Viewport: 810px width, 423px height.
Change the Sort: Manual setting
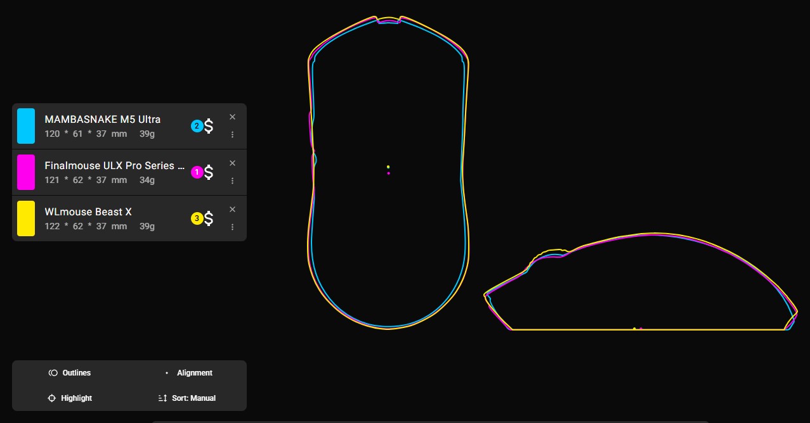point(187,398)
